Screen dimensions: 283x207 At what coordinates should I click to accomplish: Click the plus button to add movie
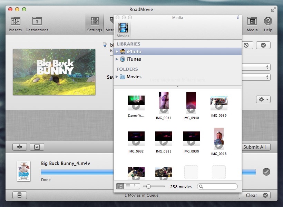point(20,147)
